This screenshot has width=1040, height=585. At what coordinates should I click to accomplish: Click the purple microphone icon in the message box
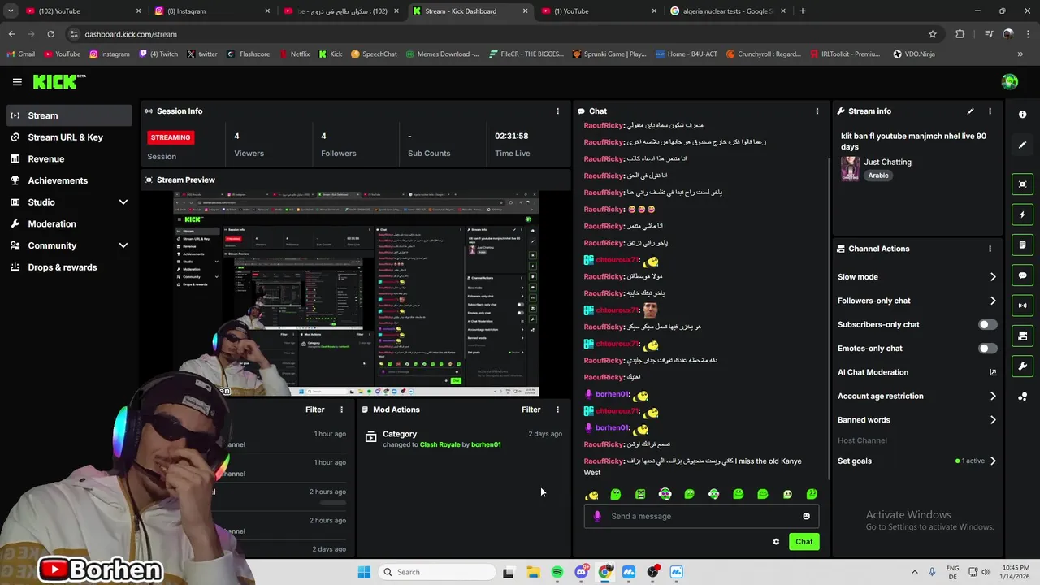pos(598,516)
